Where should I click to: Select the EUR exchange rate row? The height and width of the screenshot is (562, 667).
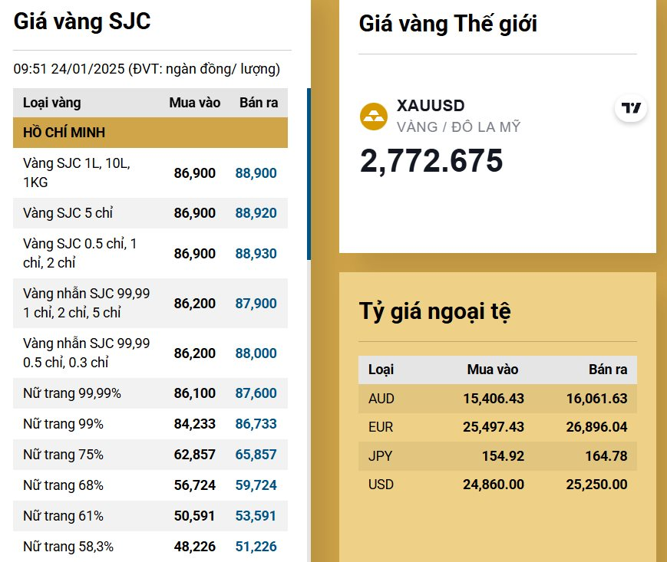[497, 427]
